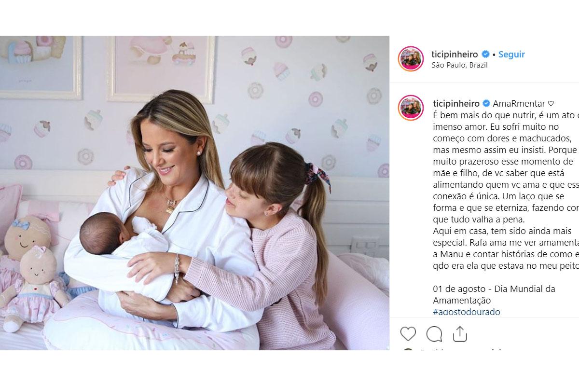
Task: Open the #agostodourado hashtag
Action: coord(467,312)
